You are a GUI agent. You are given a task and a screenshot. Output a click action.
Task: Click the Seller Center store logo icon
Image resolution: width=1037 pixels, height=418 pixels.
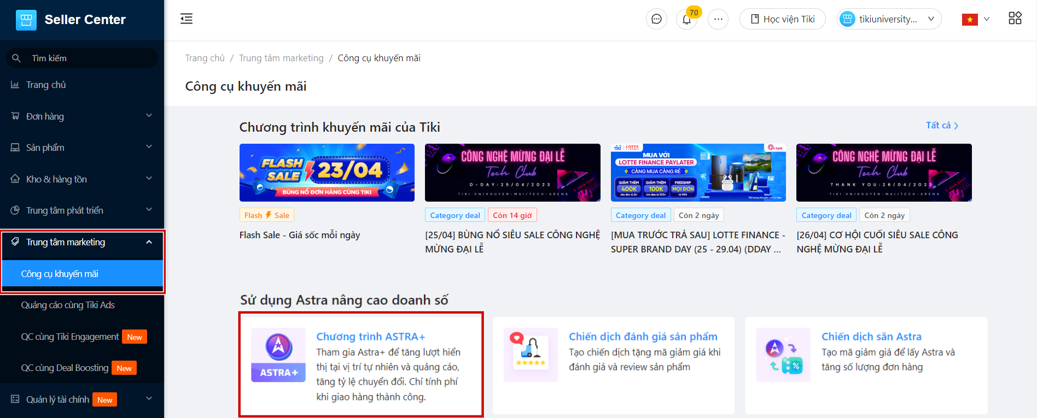26,20
